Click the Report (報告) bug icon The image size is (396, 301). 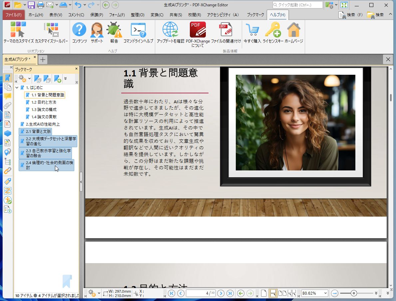point(114,33)
